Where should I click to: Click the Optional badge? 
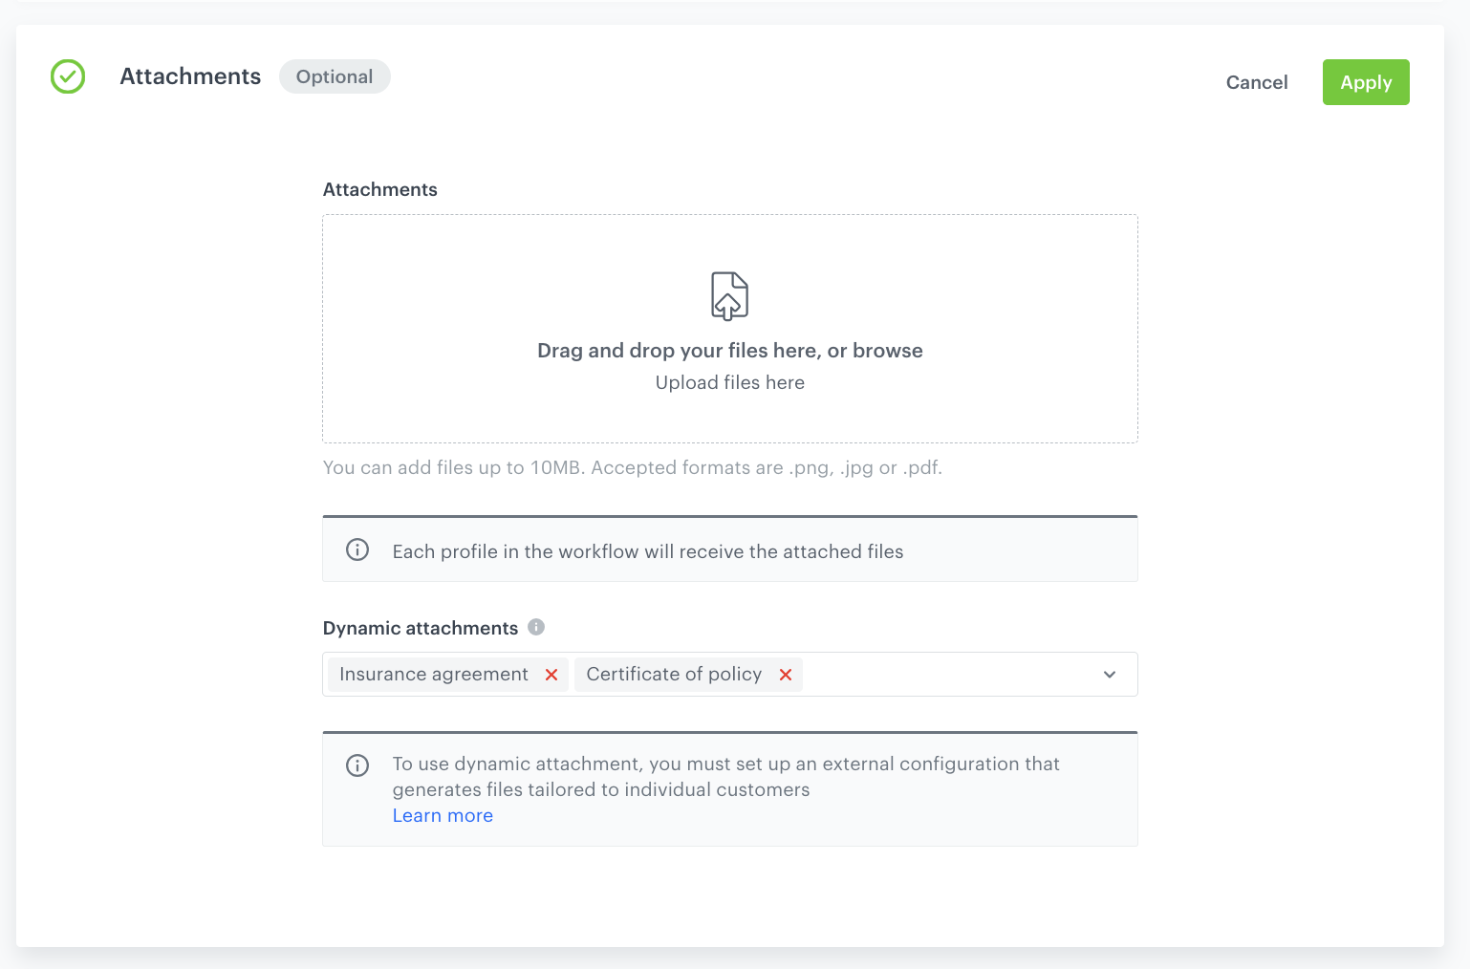(x=335, y=77)
